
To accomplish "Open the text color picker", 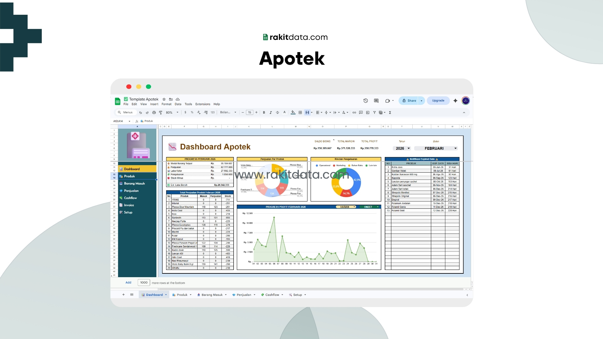I will (x=285, y=112).
